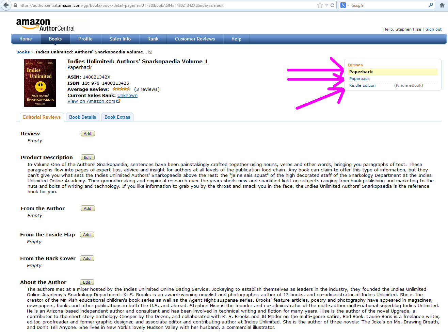This screenshot has width=448, height=335.
Task: Click the browser back arrow button
Action: (6, 5)
